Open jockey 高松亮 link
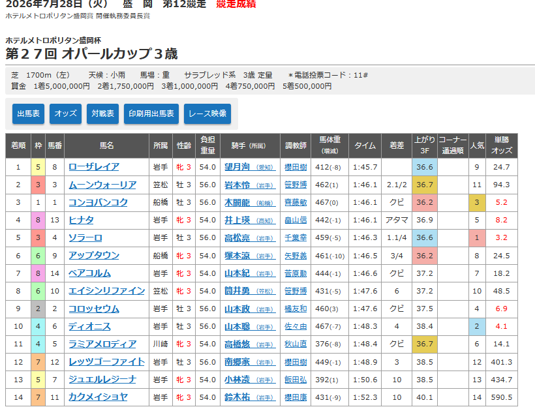The image size is (535, 409). (x=250, y=237)
